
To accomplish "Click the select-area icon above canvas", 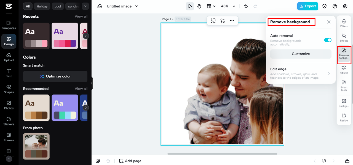I will (213, 21).
